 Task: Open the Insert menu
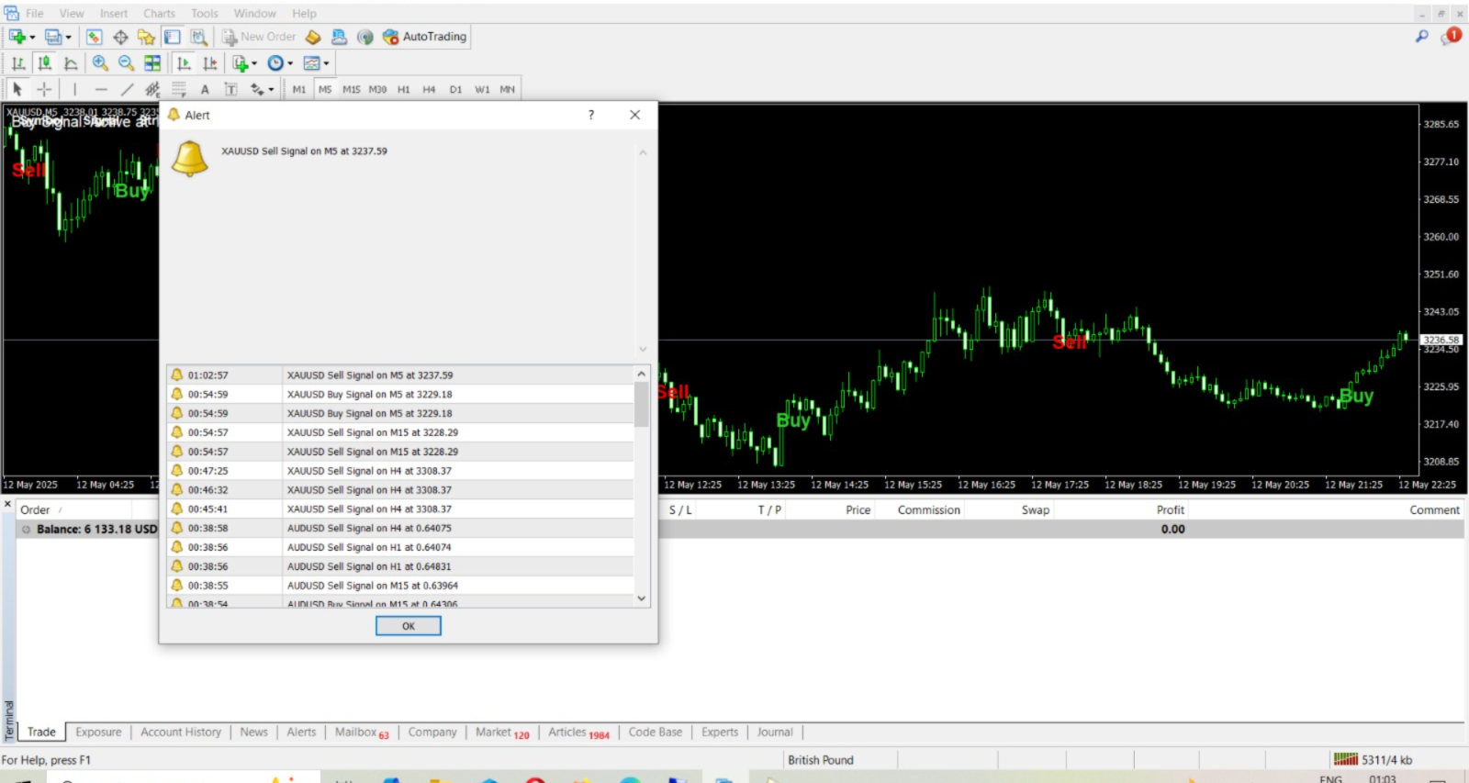114,14
